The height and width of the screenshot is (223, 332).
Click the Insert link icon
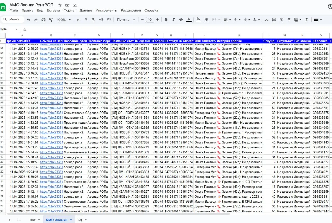[266, 19]
